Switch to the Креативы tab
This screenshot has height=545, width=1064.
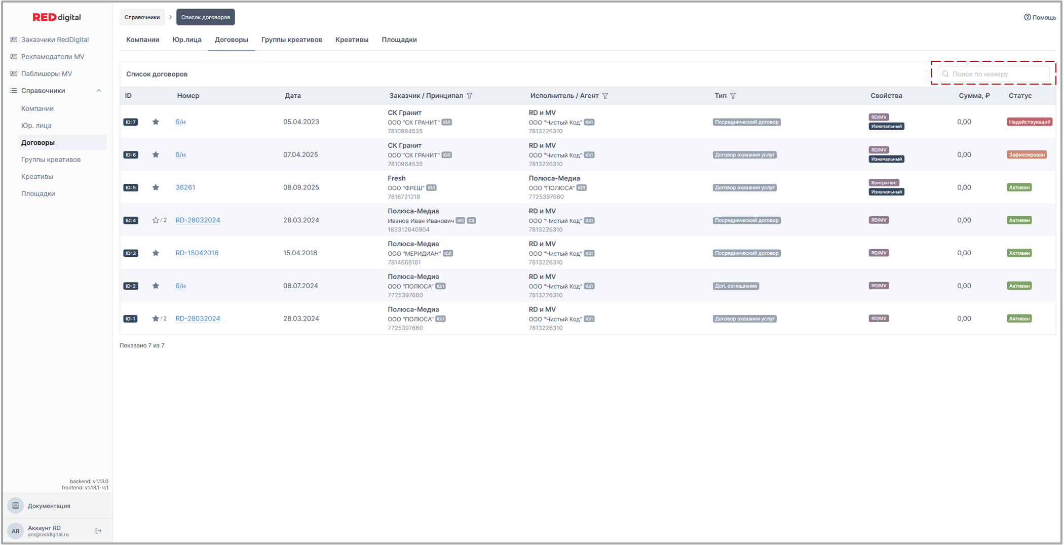tap(352, 40)
